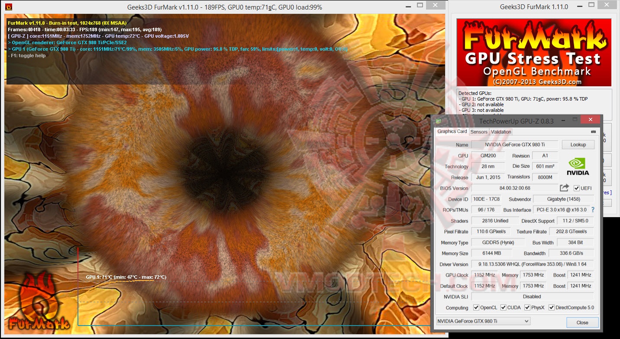Close the GPU-Z window with red X
The image size is (620, 339).
point(590,120)
